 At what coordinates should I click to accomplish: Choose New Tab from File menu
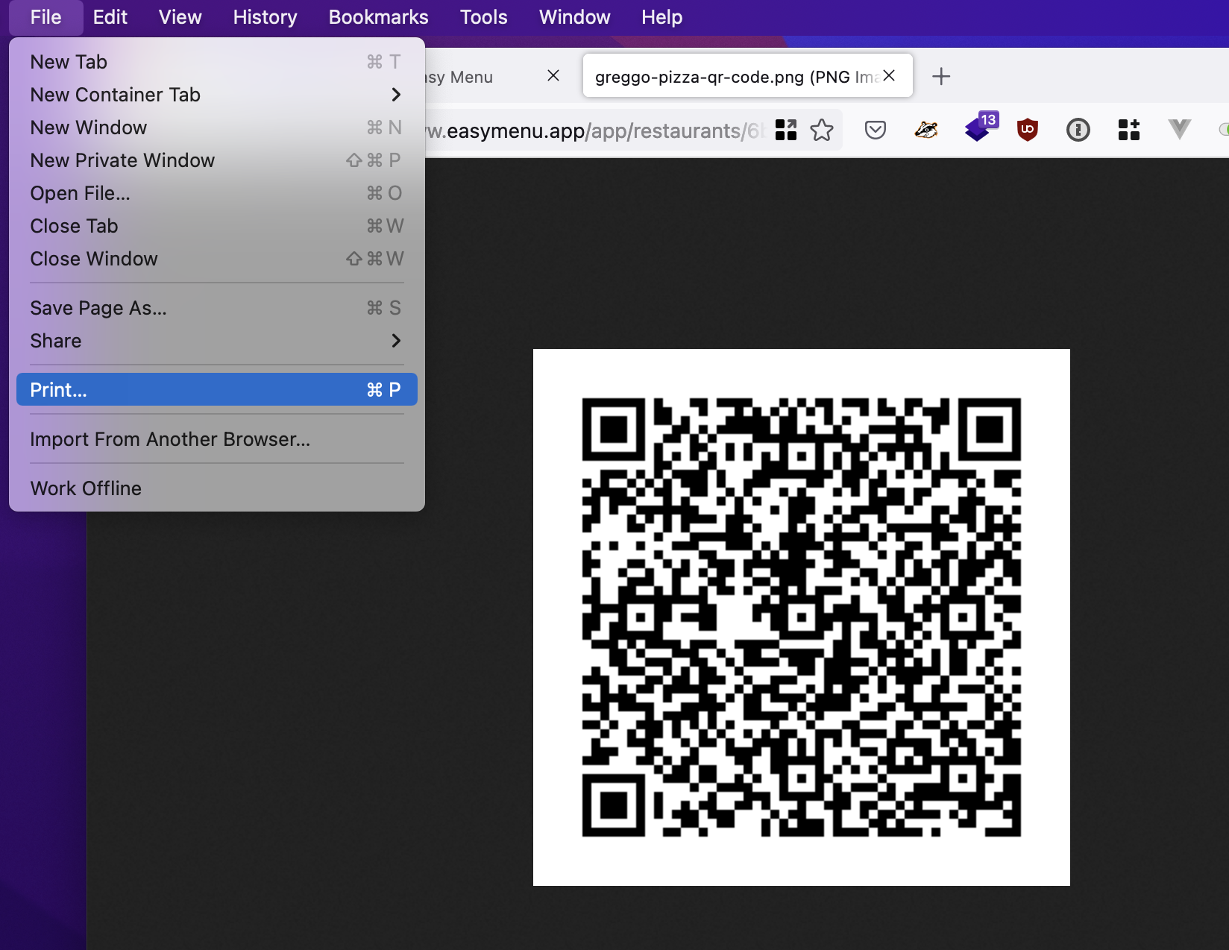click(x=217, y=62)
